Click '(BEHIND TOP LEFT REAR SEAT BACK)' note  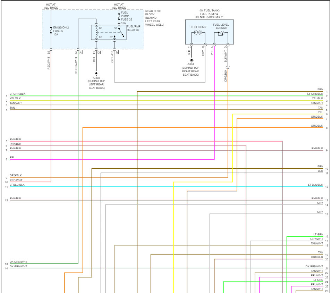[x=96, y=84]
